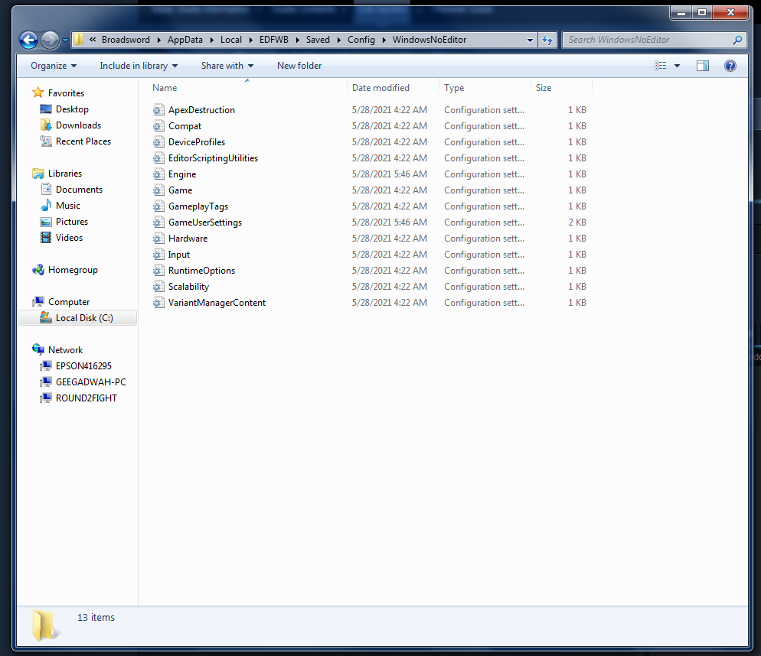Expand the view options dropdown arrow

tap(677, 66)
